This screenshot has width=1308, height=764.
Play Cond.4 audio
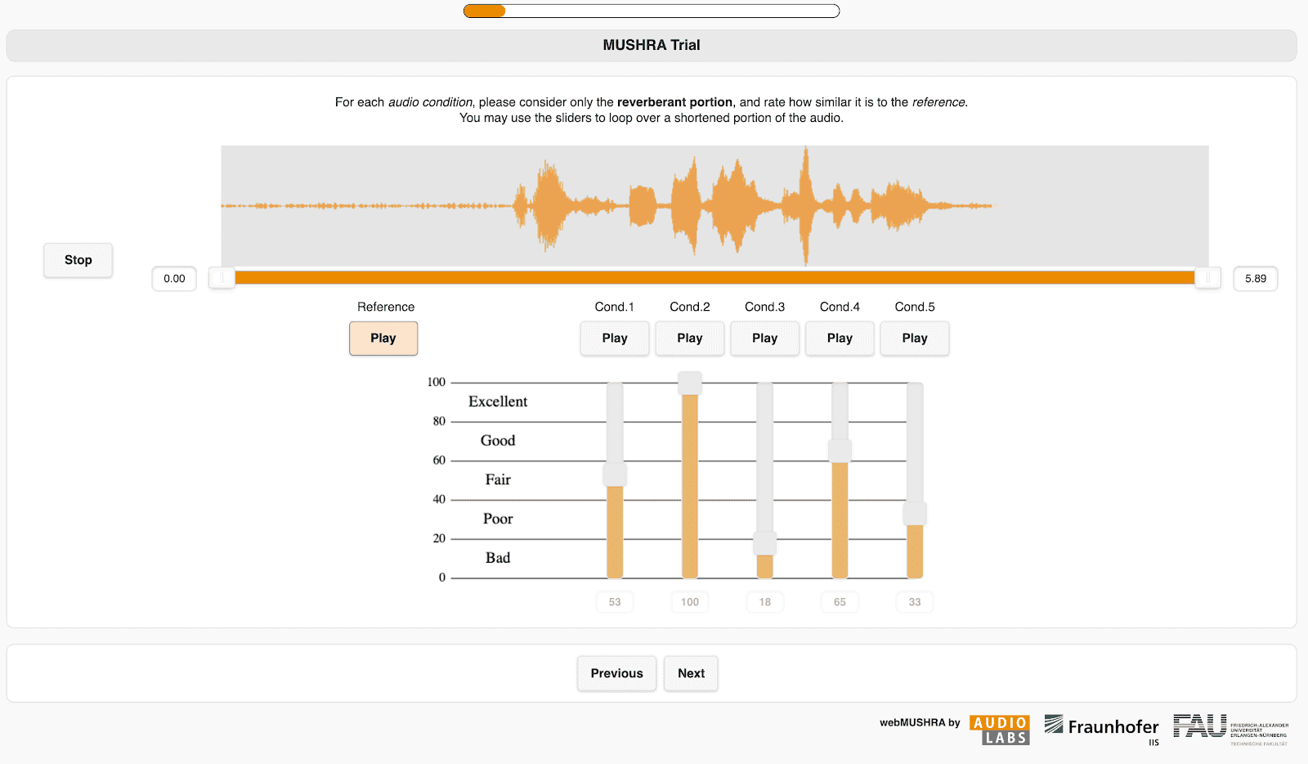(840, 338)
